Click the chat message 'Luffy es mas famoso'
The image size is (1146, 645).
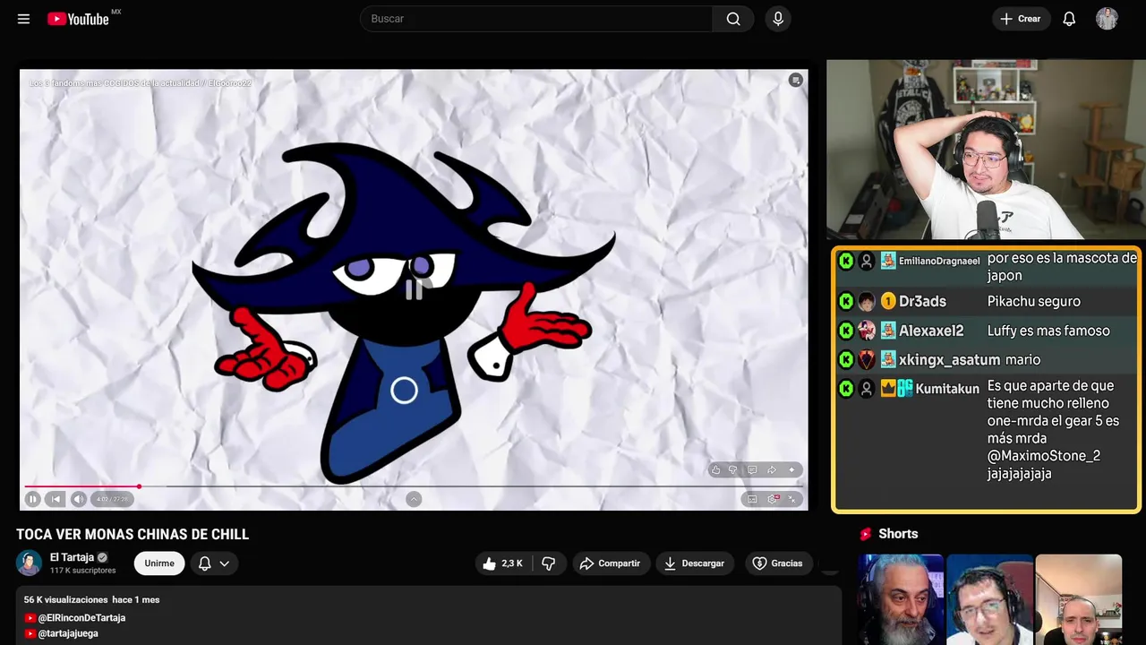click(x=1048, y=331)
